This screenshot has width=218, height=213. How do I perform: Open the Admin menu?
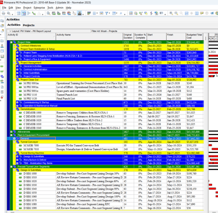[x=59, y=8]
